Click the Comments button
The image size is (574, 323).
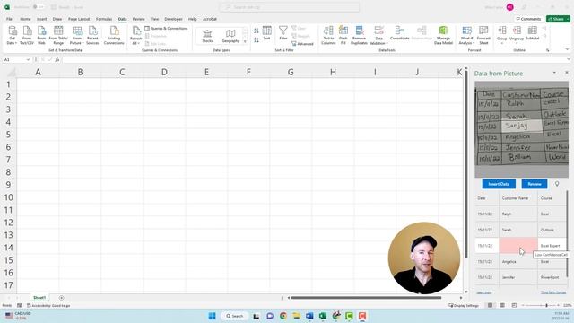click(528, 19)
